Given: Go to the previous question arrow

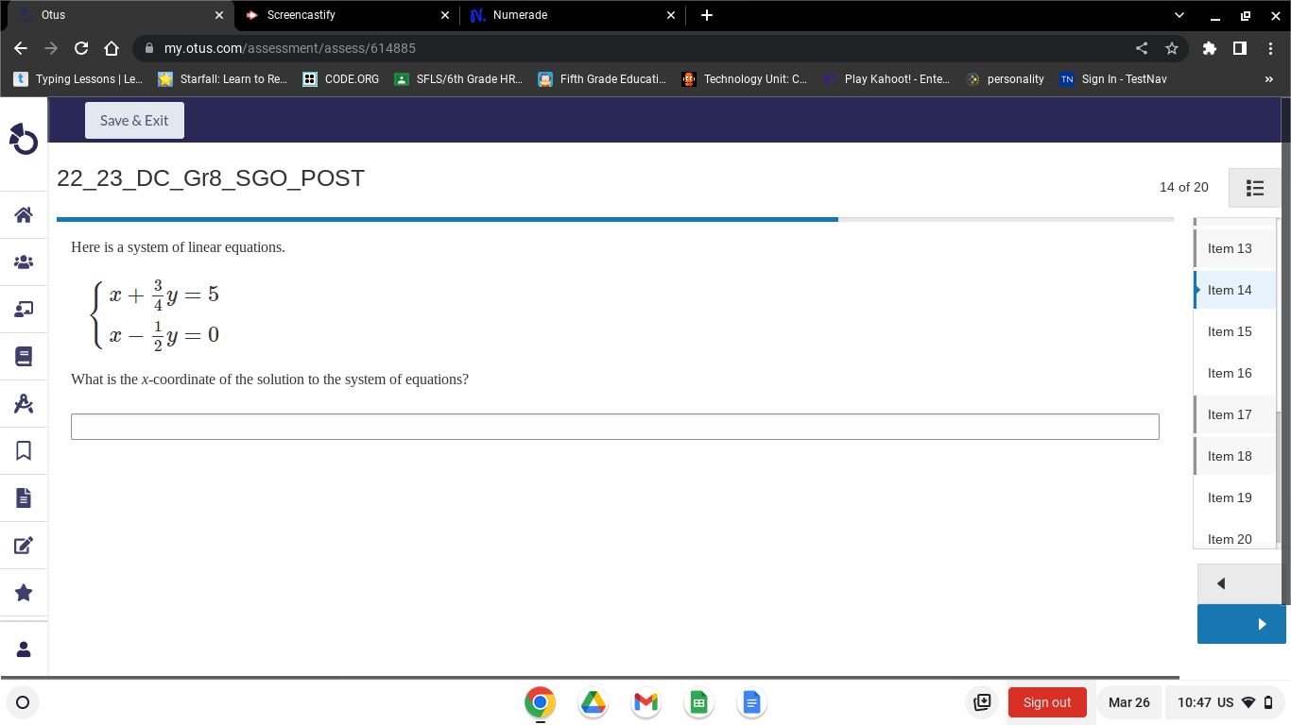Looking at the screenshot, I should [x=1241, y=583].
